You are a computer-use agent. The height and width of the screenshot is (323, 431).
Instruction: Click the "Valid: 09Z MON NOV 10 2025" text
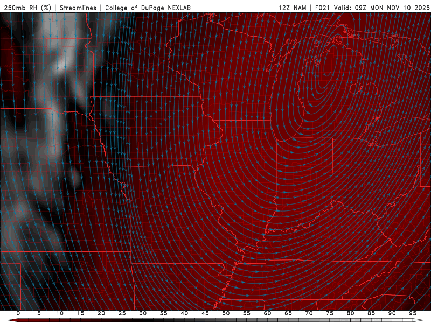[x=381, y=8]
